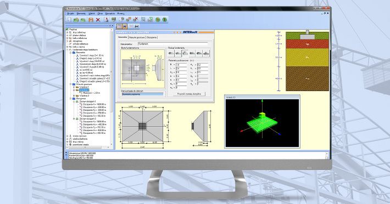Click the orange floppy-disk save icon
This screenshot has height=204, width=390.
coord(91,19)
